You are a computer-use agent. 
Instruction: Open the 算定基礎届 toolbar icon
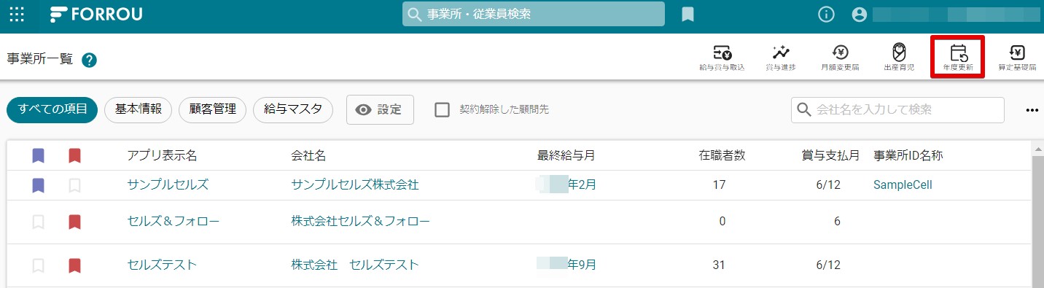pos(1017,58)
